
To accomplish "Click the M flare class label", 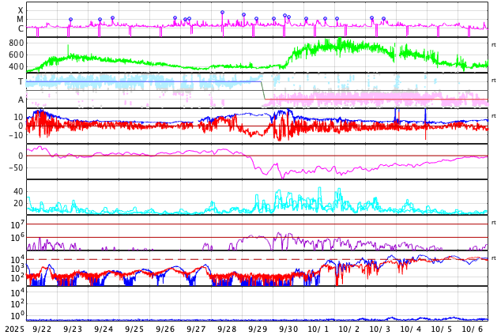I will (x=21, y=19).
